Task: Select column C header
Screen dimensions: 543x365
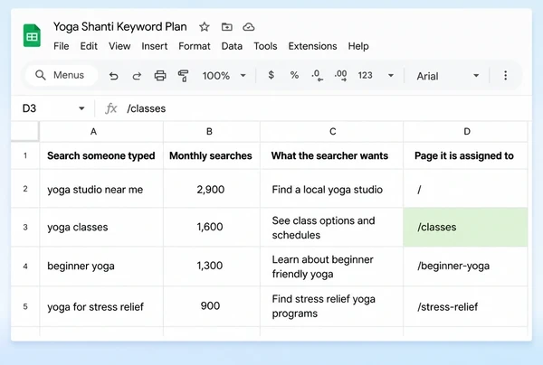Action: [x=332, y=131]
